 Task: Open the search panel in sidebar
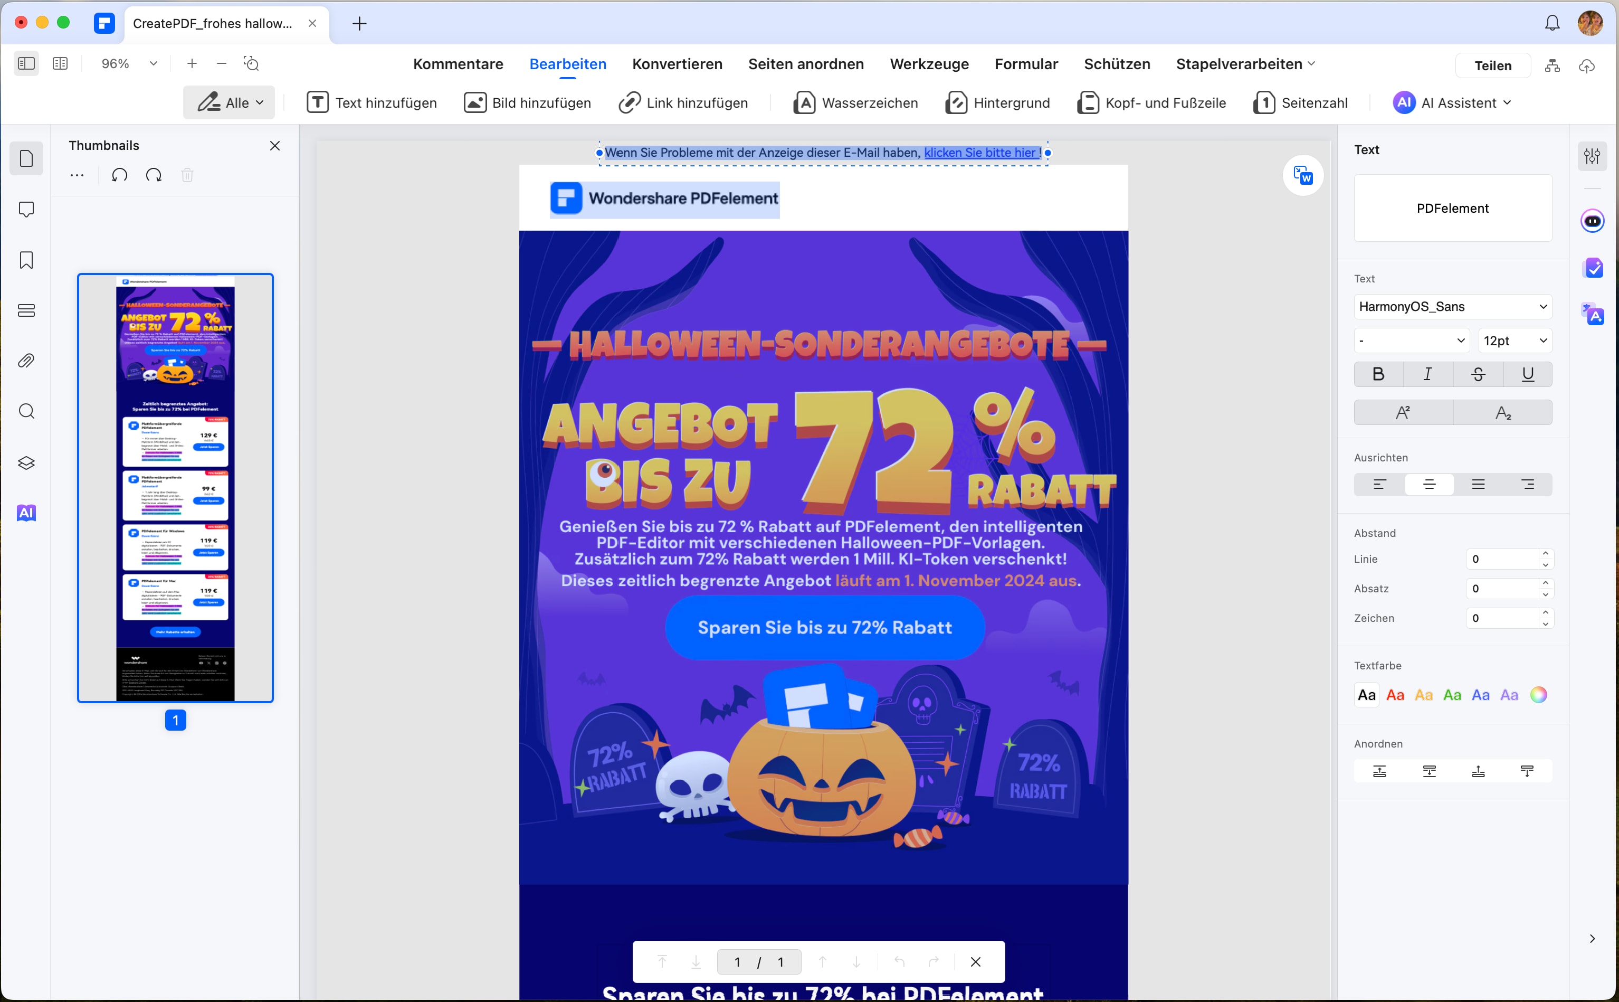click(x=26, y=412)
